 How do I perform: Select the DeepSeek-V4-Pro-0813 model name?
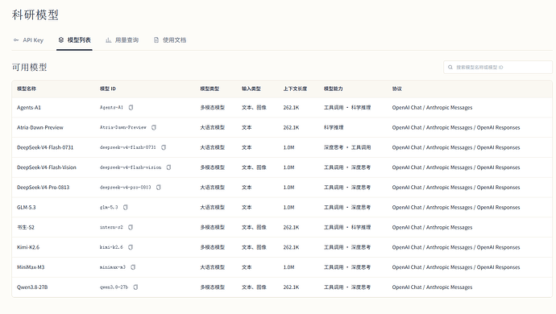[x=44, y=187]
